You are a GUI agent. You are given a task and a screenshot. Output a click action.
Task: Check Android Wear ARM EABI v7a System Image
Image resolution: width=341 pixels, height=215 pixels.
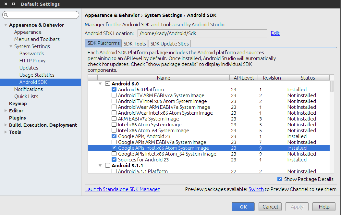click(x=114, y=107)
